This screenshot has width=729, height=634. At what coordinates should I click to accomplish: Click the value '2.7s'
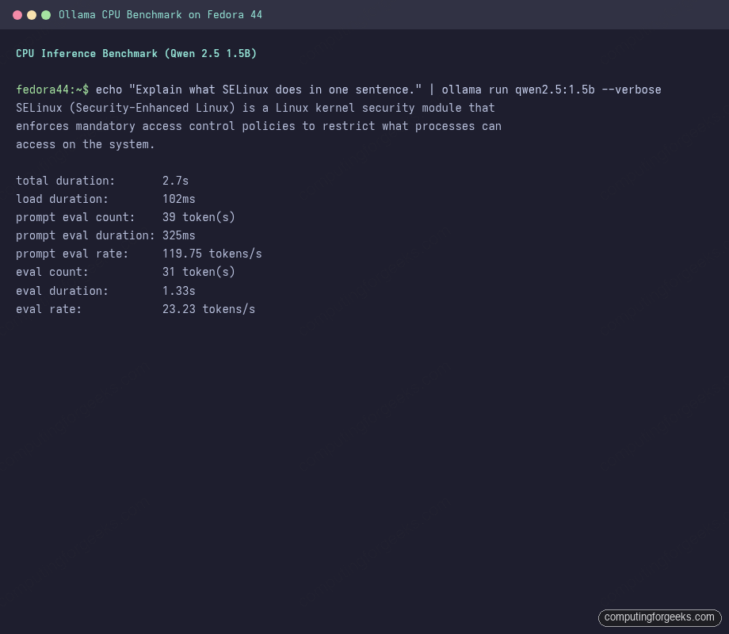tap(175, 181)
